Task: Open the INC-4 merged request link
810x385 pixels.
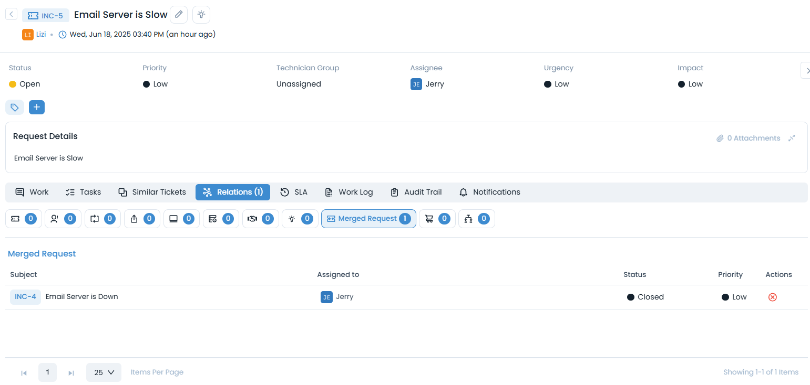Action: [x=25, y=297]
